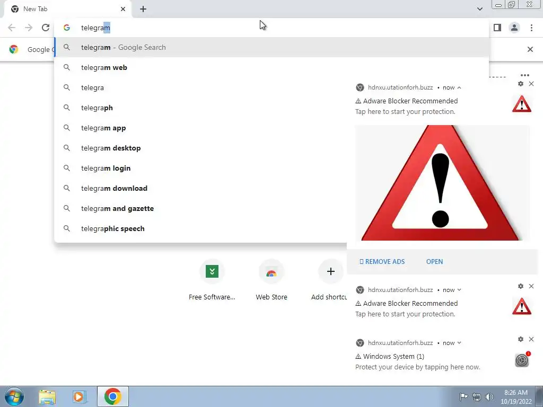Dismiss the Google Chrome infobar with X

(x=530, y=49)
